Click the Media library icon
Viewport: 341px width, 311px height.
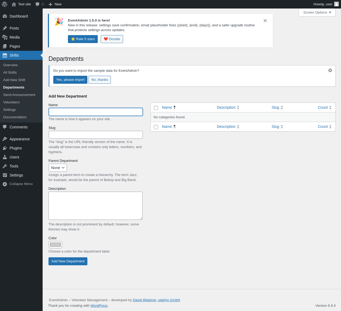pyautogui.click(x=5, y=37)
